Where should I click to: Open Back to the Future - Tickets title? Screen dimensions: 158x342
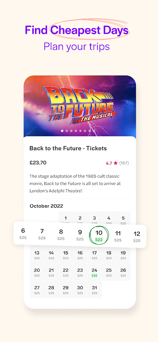pyautogui.click(x=68, y=148)
